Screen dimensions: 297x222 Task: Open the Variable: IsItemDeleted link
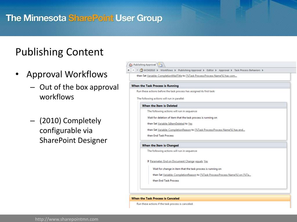click(171, 124)
